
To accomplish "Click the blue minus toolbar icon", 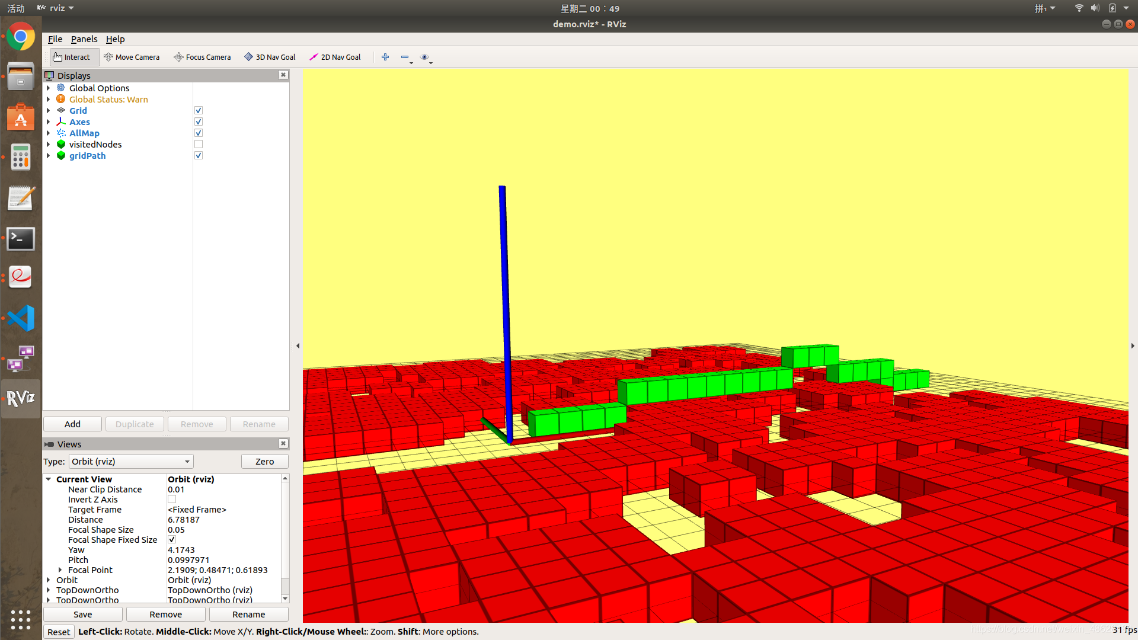I will [404, 57].
